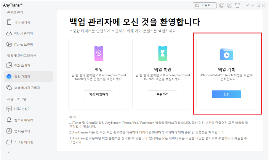Click the HEIC 변환기 icon

tap(9, 109)
